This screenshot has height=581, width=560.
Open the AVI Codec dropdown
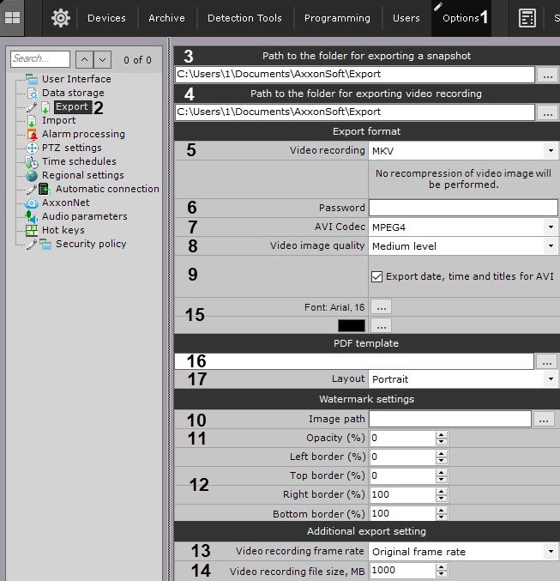551,227
